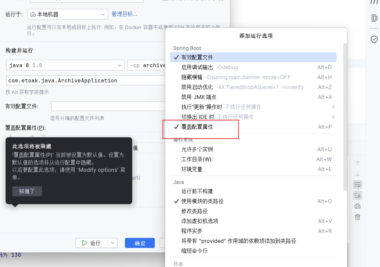Enable 运行前不构建 option
380x267 pixels.
[x=253, y=191]
